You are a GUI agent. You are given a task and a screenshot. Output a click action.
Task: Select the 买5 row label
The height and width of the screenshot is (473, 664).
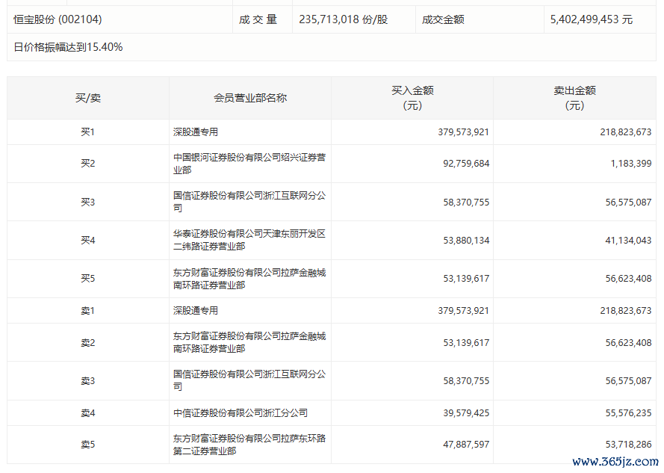tap(88, 279)
